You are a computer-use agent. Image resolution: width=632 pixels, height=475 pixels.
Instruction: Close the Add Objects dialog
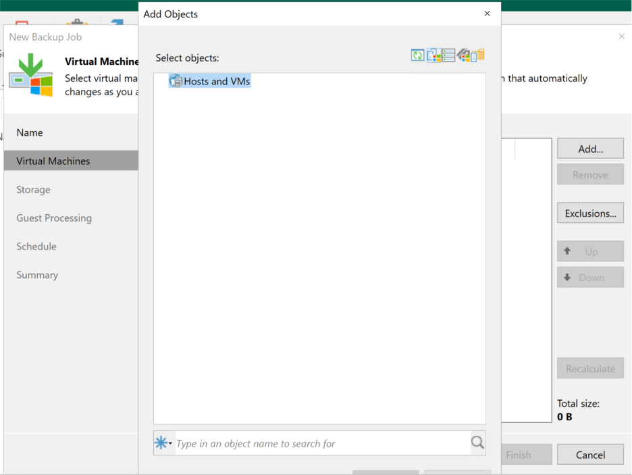click(x=487, y=14)
